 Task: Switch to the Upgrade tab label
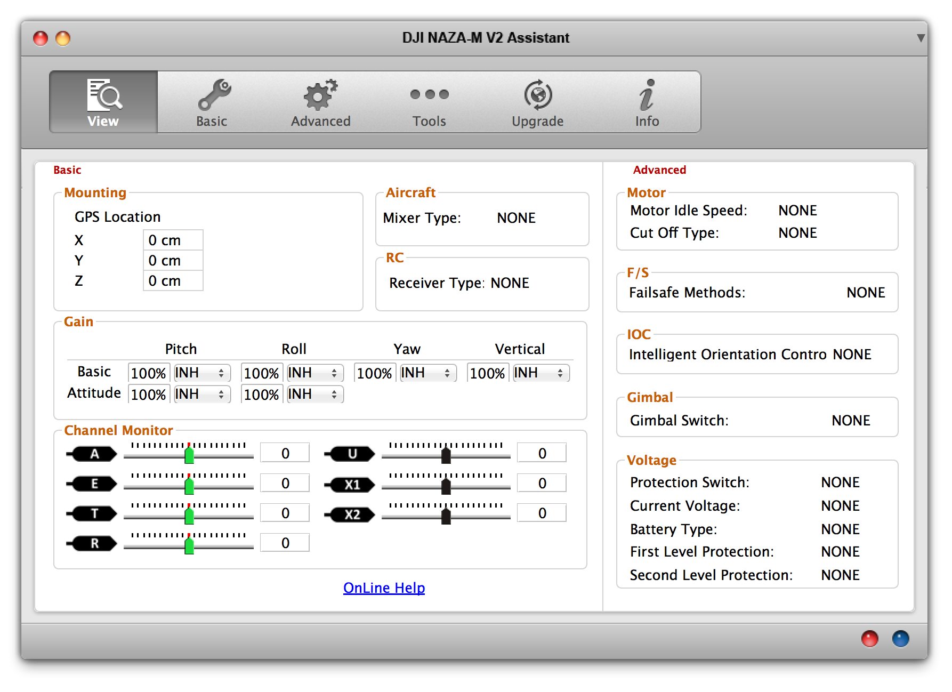[x=538, y=122]
